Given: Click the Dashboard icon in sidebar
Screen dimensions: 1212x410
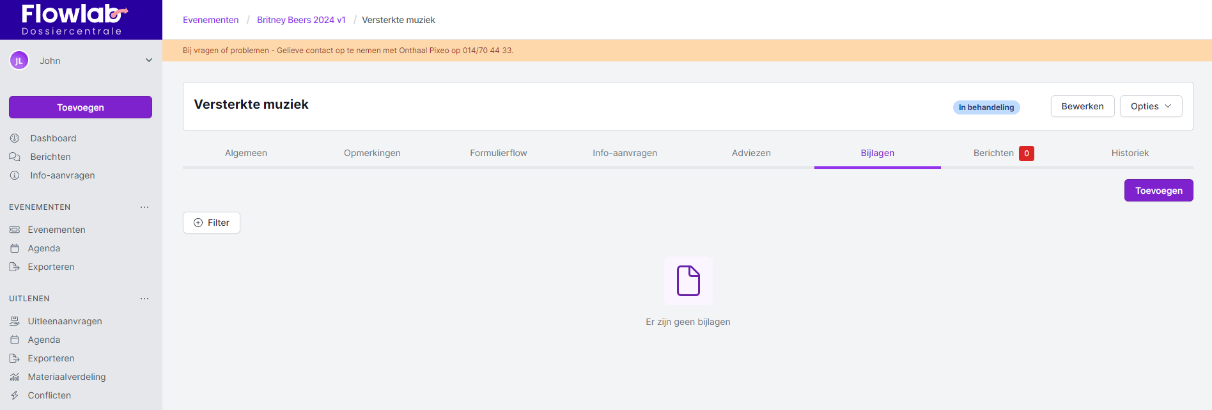Looking at the screenshot, I should click(15, 138).
